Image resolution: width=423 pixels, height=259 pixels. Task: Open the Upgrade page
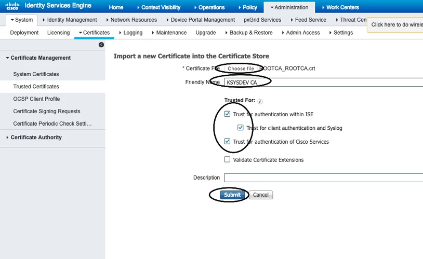pos(206,33)
